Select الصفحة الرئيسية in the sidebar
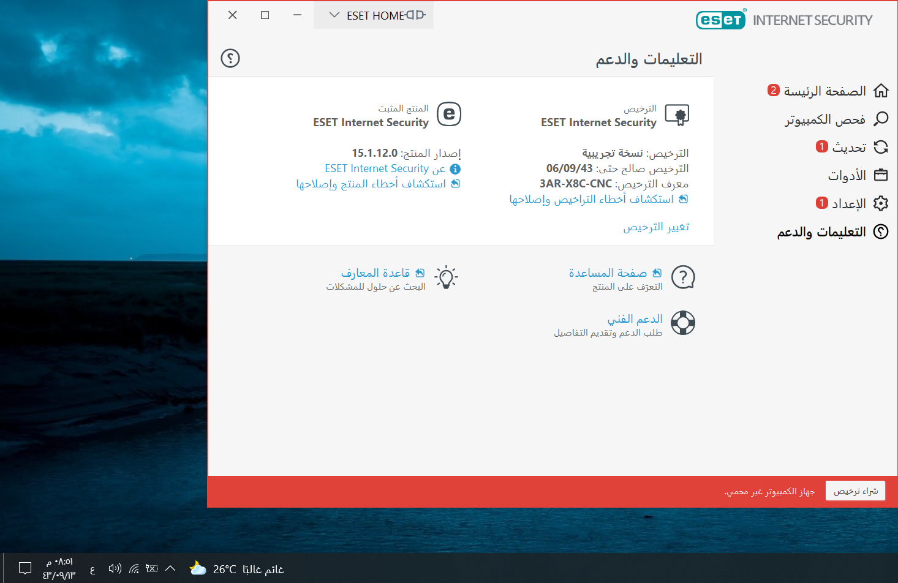Screen dimensions: 898x583 click(825, 91)
